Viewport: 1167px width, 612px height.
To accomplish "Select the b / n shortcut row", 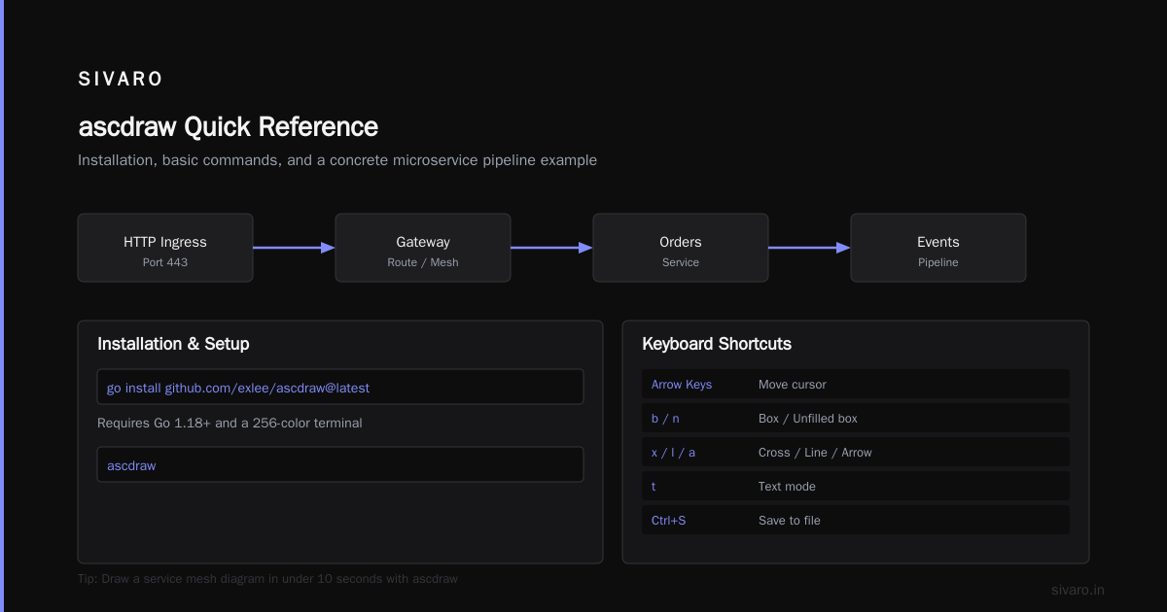I will click(856, 418).
